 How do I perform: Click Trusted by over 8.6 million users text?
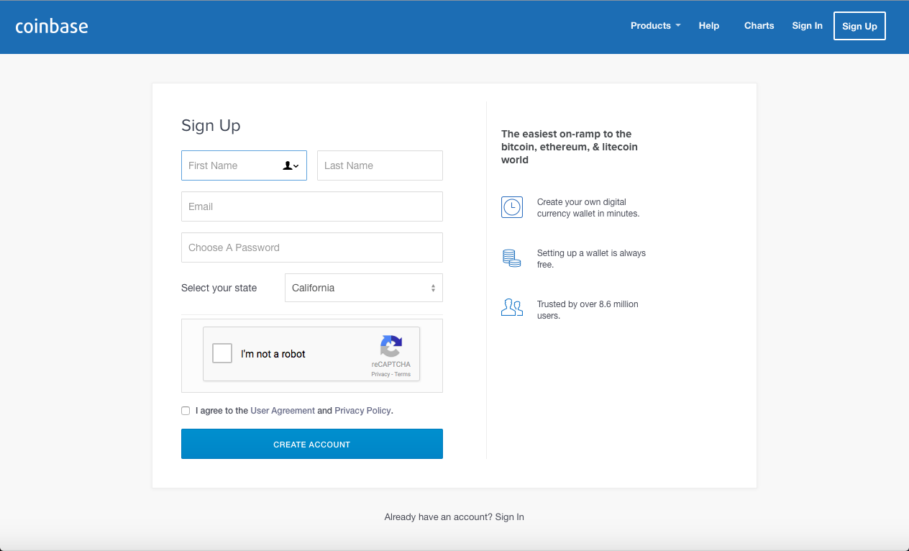coord(588,310)
